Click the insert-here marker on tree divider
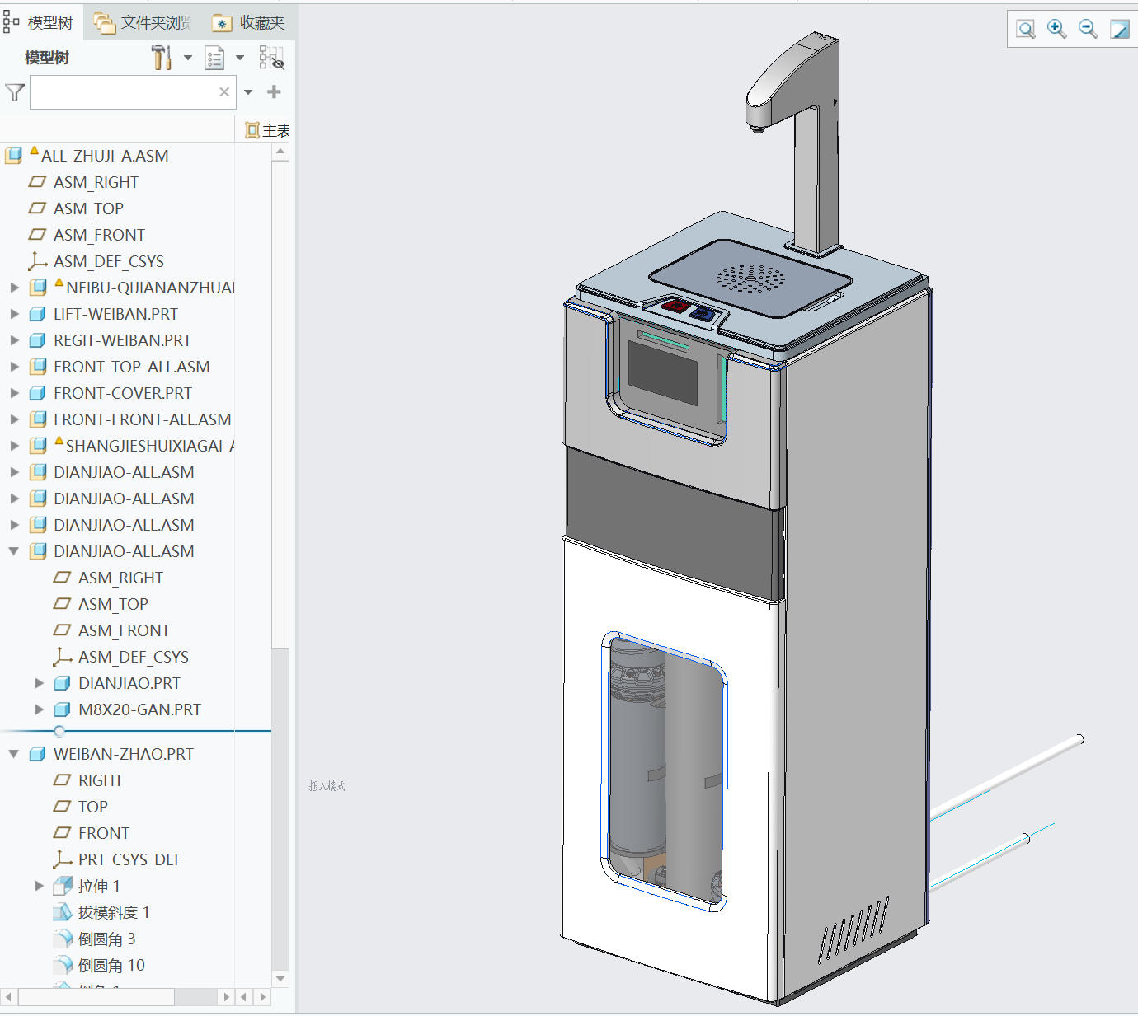 tap(59, 731)
